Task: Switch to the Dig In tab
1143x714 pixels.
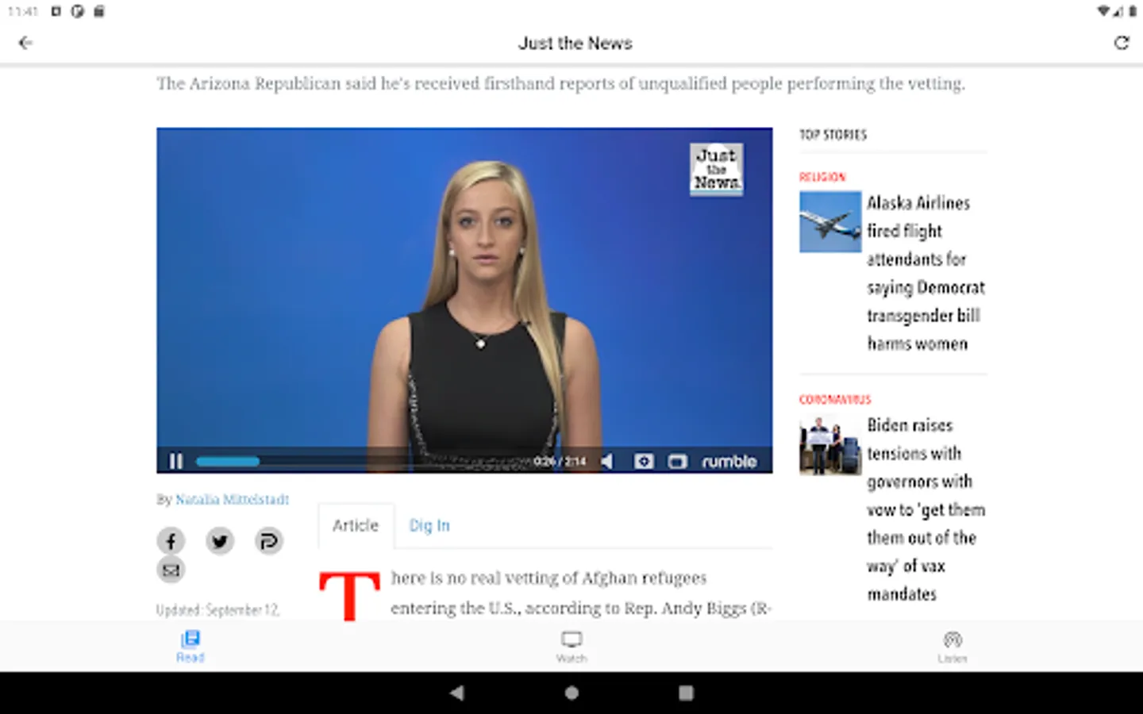Action: pyautogui.click(x=429, y=525)
